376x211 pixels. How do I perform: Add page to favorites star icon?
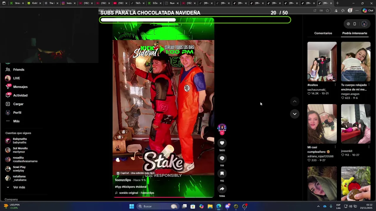(328, 11)
